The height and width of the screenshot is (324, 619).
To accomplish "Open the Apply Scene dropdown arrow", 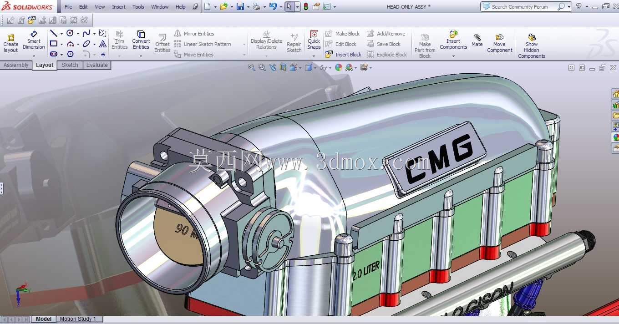I will 356,68.
